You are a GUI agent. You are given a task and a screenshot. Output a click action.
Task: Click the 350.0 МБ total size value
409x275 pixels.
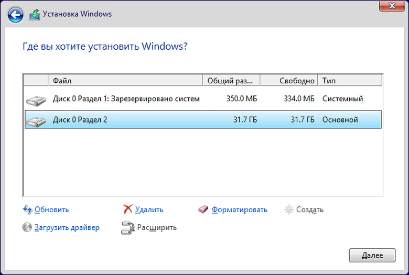coord(242,98)
